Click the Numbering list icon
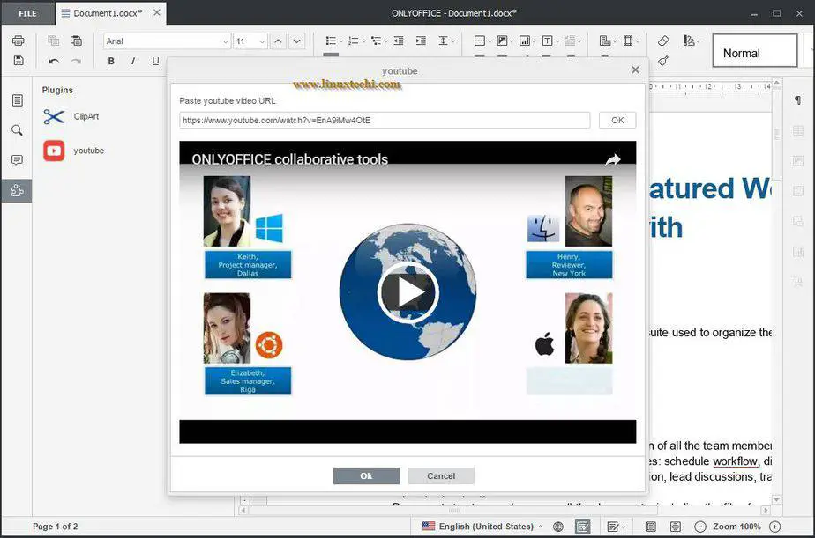 353,41
